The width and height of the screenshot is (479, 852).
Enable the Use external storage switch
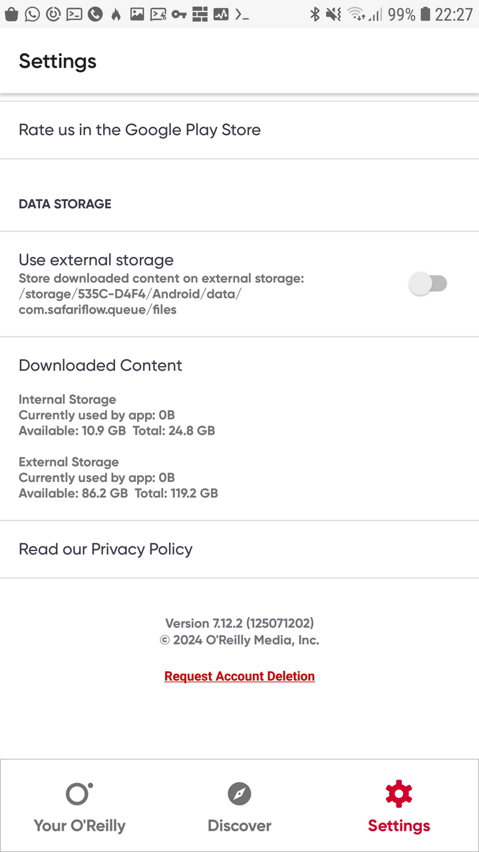coord(428,284)
